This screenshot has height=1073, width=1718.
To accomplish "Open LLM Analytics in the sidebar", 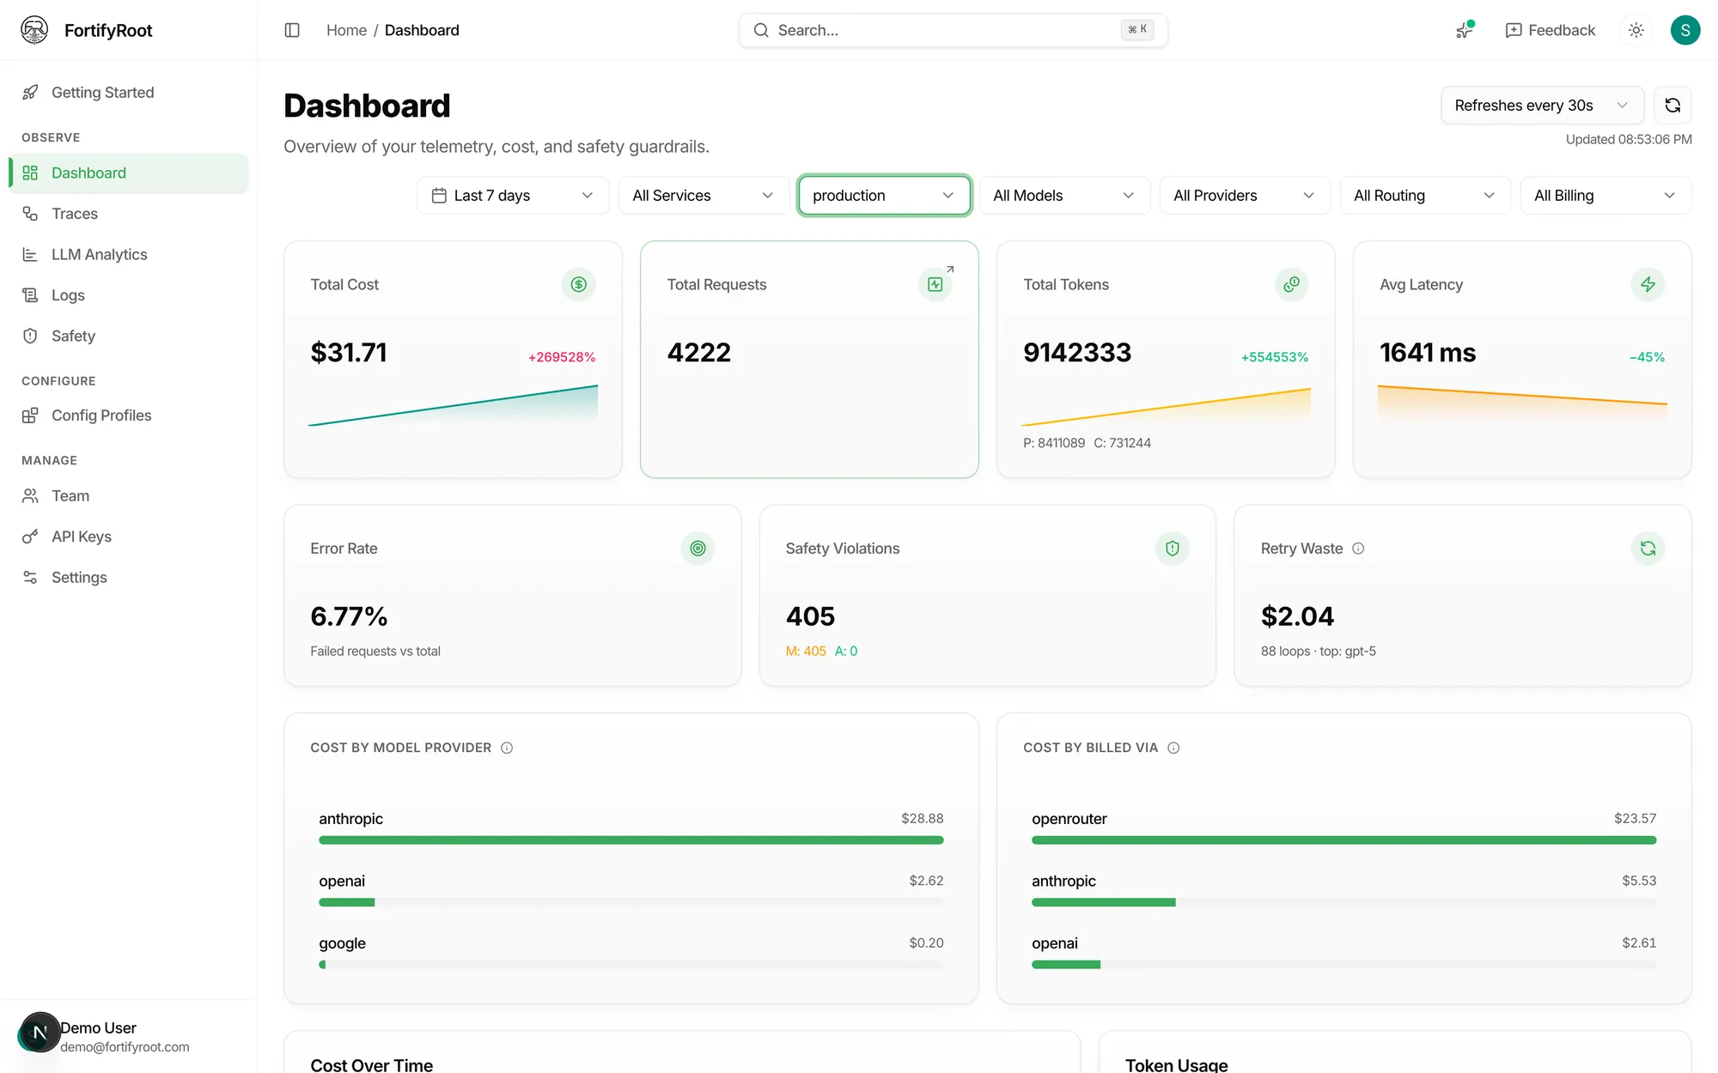I will coord(129,254).
